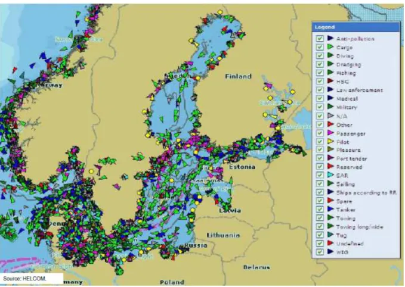Viewport: 405px width, 287px height.
Task: Click the Lithuania label on map
Action: click(223, 235)
